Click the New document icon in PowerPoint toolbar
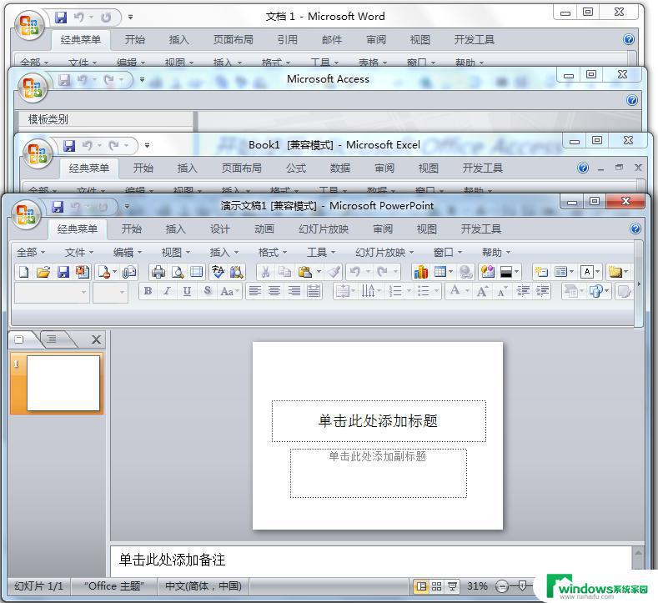 tap(23, 272)
